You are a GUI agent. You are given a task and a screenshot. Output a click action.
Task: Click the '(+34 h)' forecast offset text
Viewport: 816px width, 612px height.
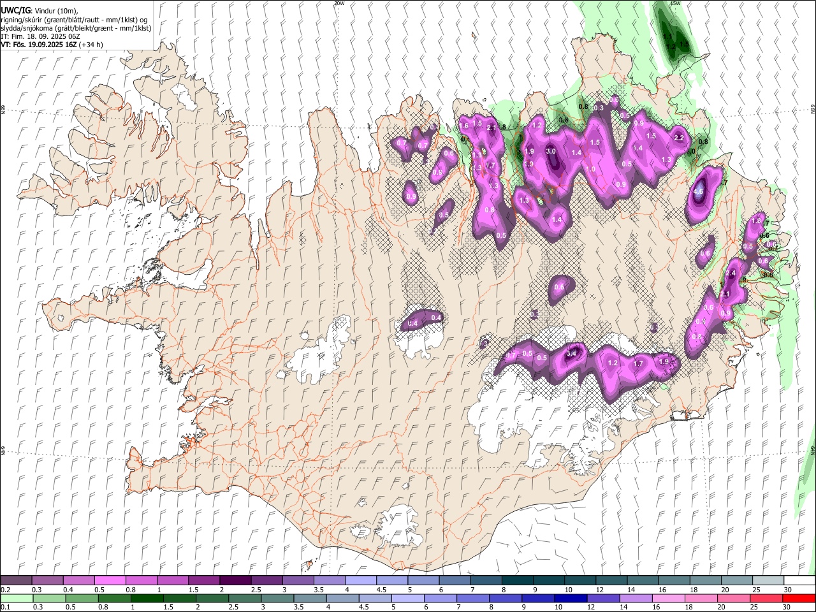91,45
